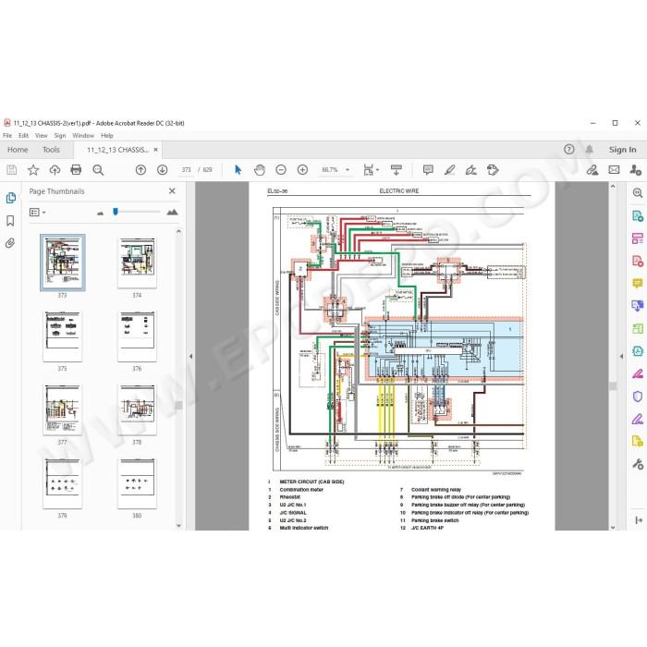This screenshot has height=647, width=647.
Task: Switch to the Home tab
Action: click(18, 150)
